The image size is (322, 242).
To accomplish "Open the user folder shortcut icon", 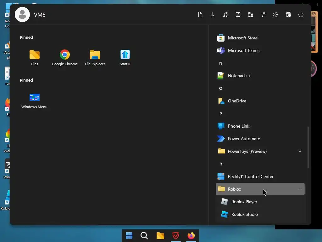I will coord(251,14).
